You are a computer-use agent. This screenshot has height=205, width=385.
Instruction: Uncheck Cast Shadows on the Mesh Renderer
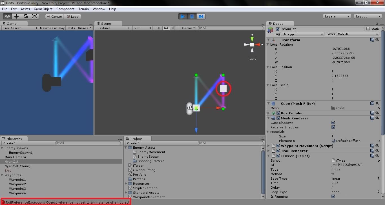click(x=333, y=122)
